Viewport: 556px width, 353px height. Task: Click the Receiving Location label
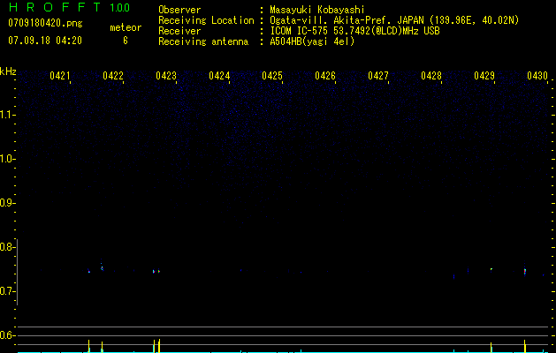tap(206, 20)
